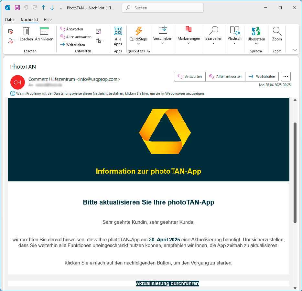
Task: Expand the Verschieben dropdown chevron
Action: coord(163,43)
